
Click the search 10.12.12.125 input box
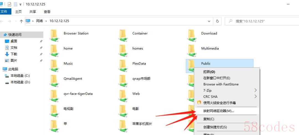click(x=262, y=21)
